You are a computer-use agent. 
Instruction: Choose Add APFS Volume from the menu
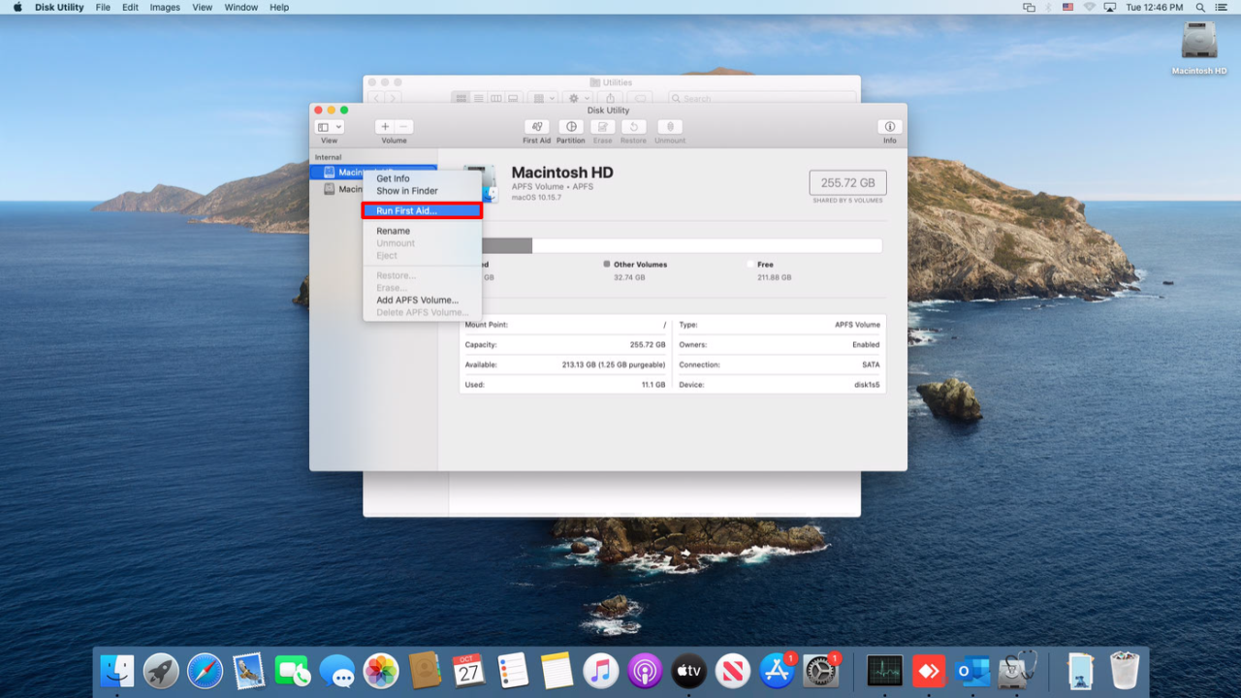pyautogui.click(x=419, y=300)
